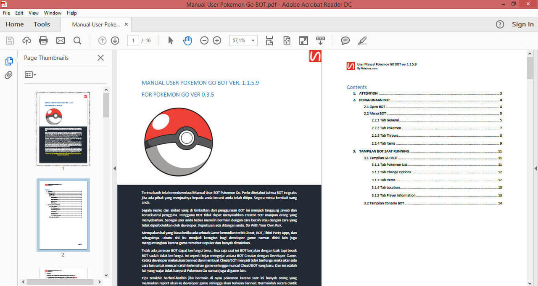Open Attachments paperclip icon in sidebar
This screenshot has height=286, width=538.
coord(9,75)
